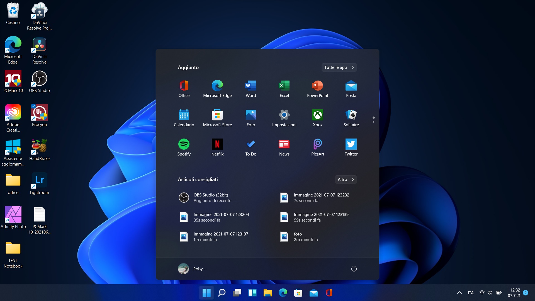
Task: Click the Start button on taskbar
Action: pos(206,293)
